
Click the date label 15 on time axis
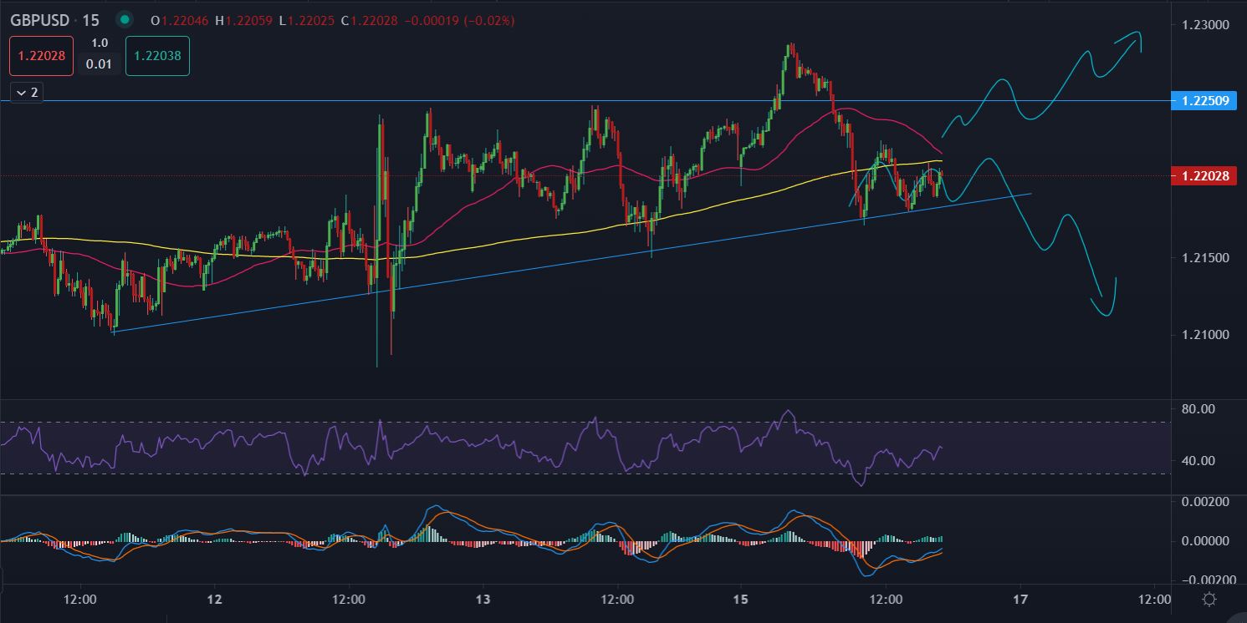tap(739, 600)
